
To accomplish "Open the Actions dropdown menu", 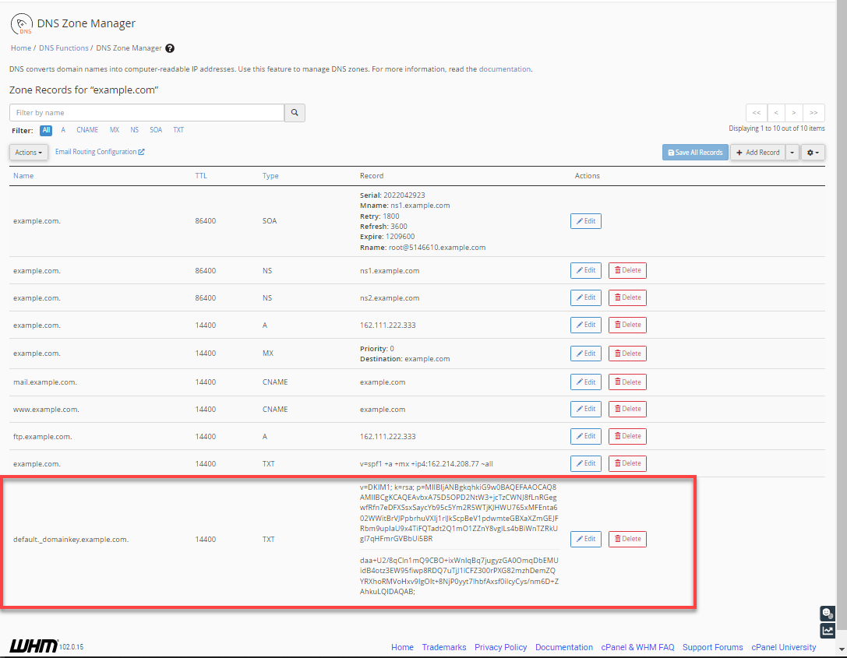I will coord(28,151).
